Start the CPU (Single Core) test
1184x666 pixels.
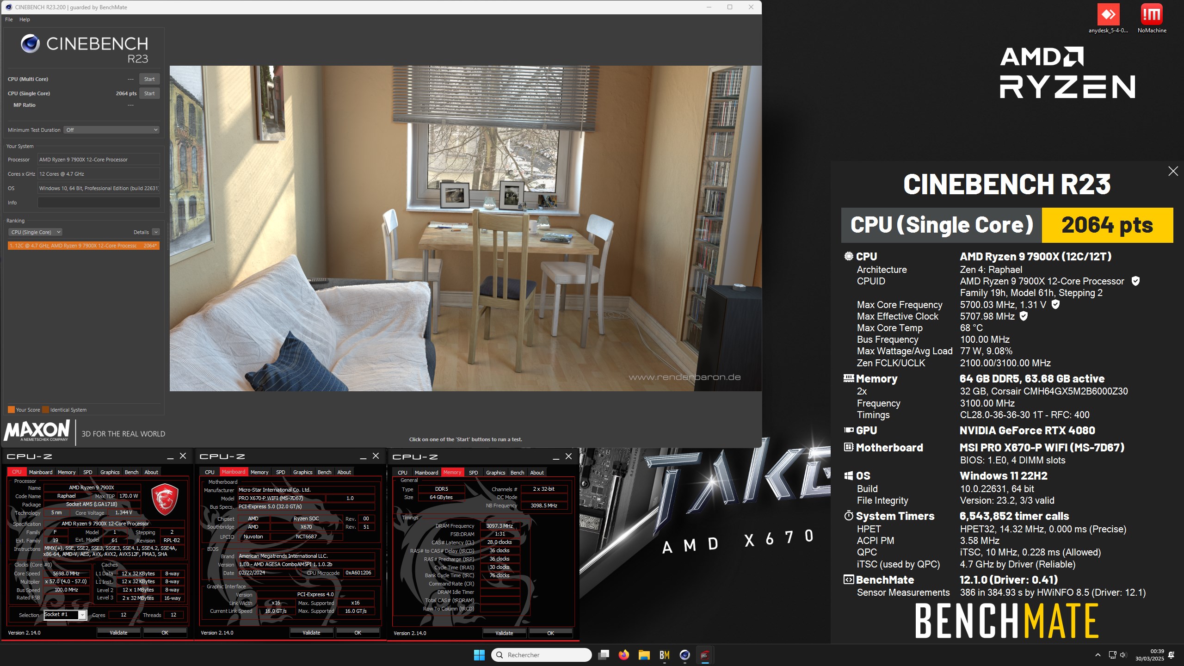[149, 93]
